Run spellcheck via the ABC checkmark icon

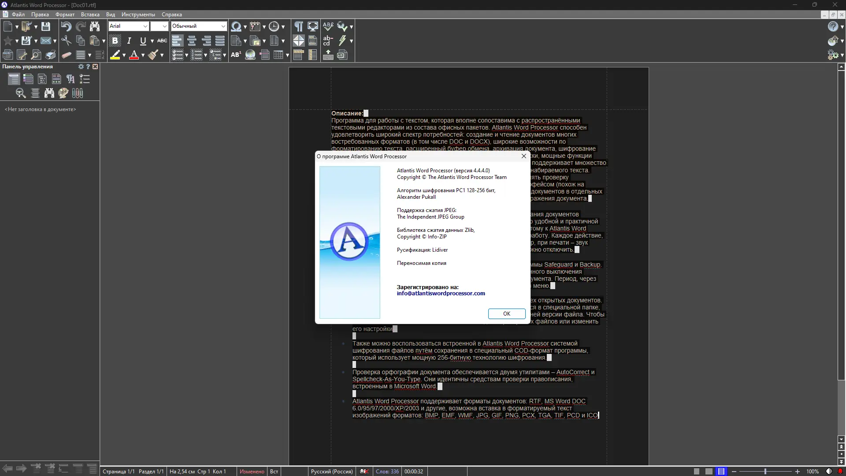coord(327,26)
